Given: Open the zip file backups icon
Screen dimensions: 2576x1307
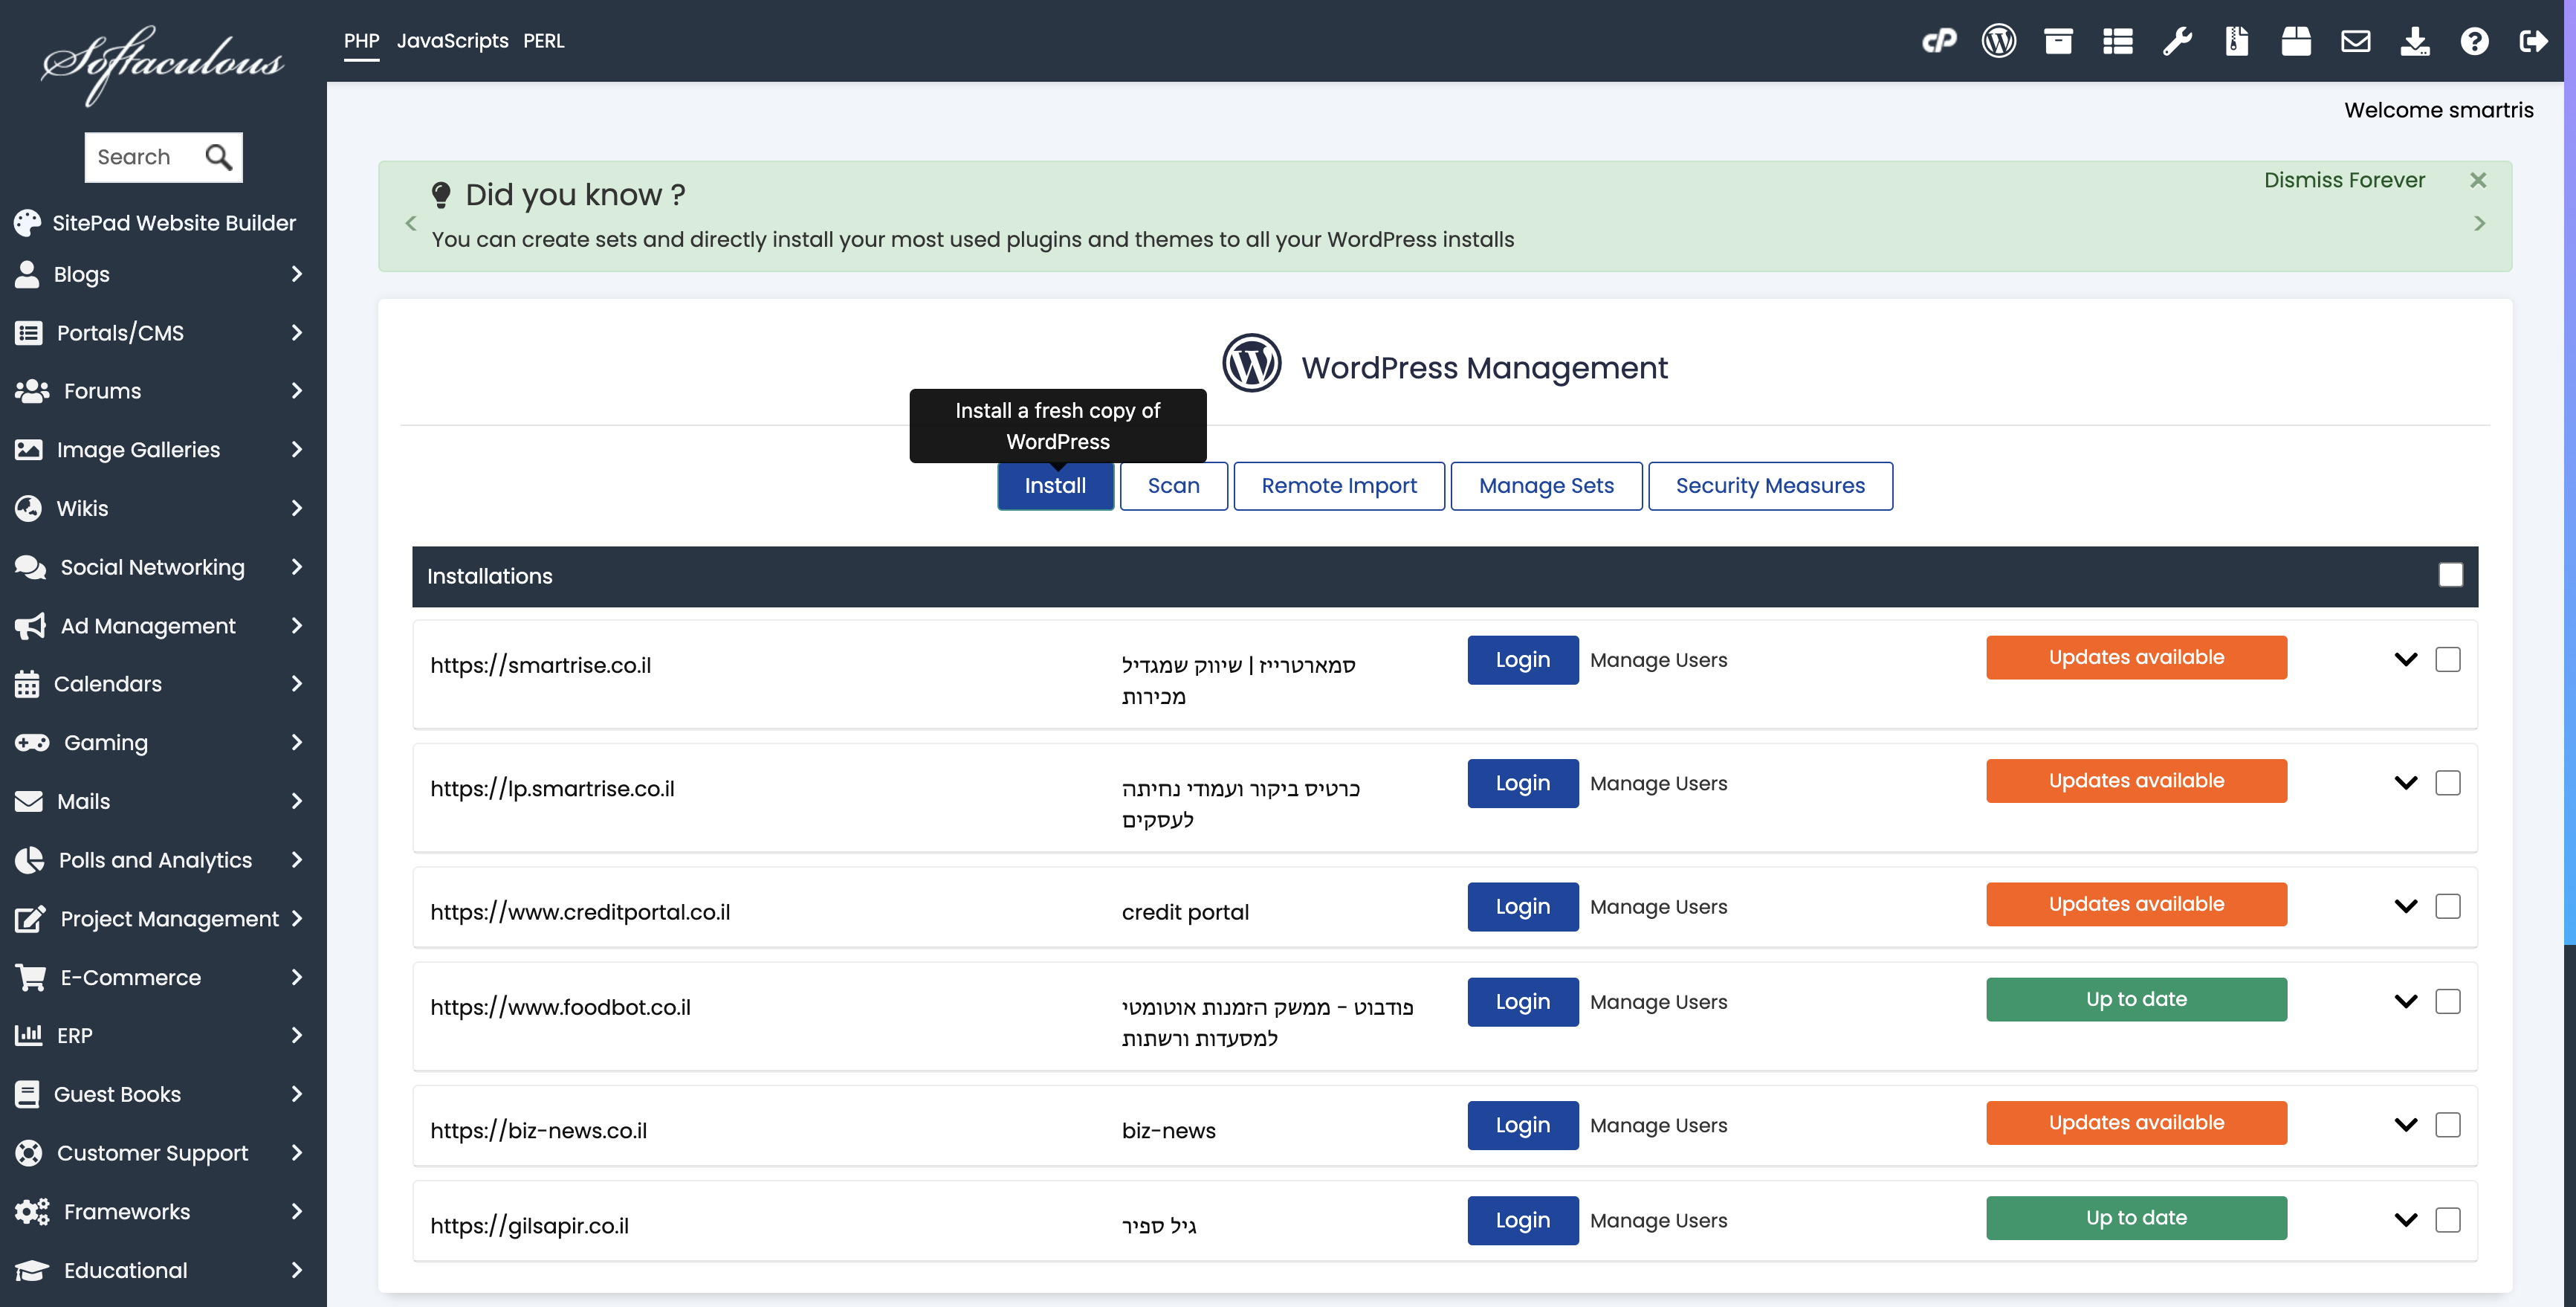Looking at the screenshot, I should click(x=2237, y=41).
